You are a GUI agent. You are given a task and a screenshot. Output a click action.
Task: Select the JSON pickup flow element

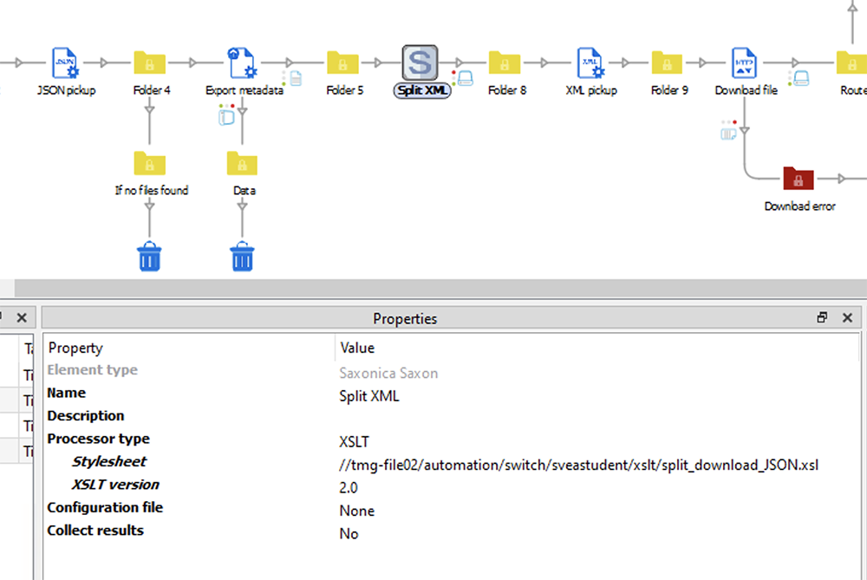[x=66, y=63]
